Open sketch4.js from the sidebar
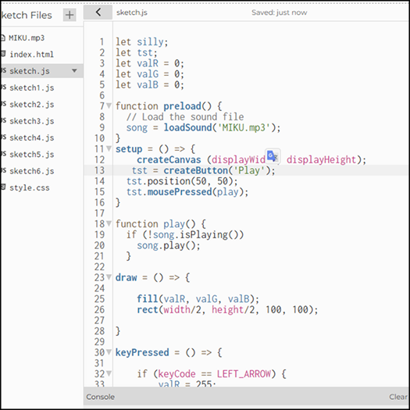The height and width of the screenshot is (410, 410). pos(32,137)
